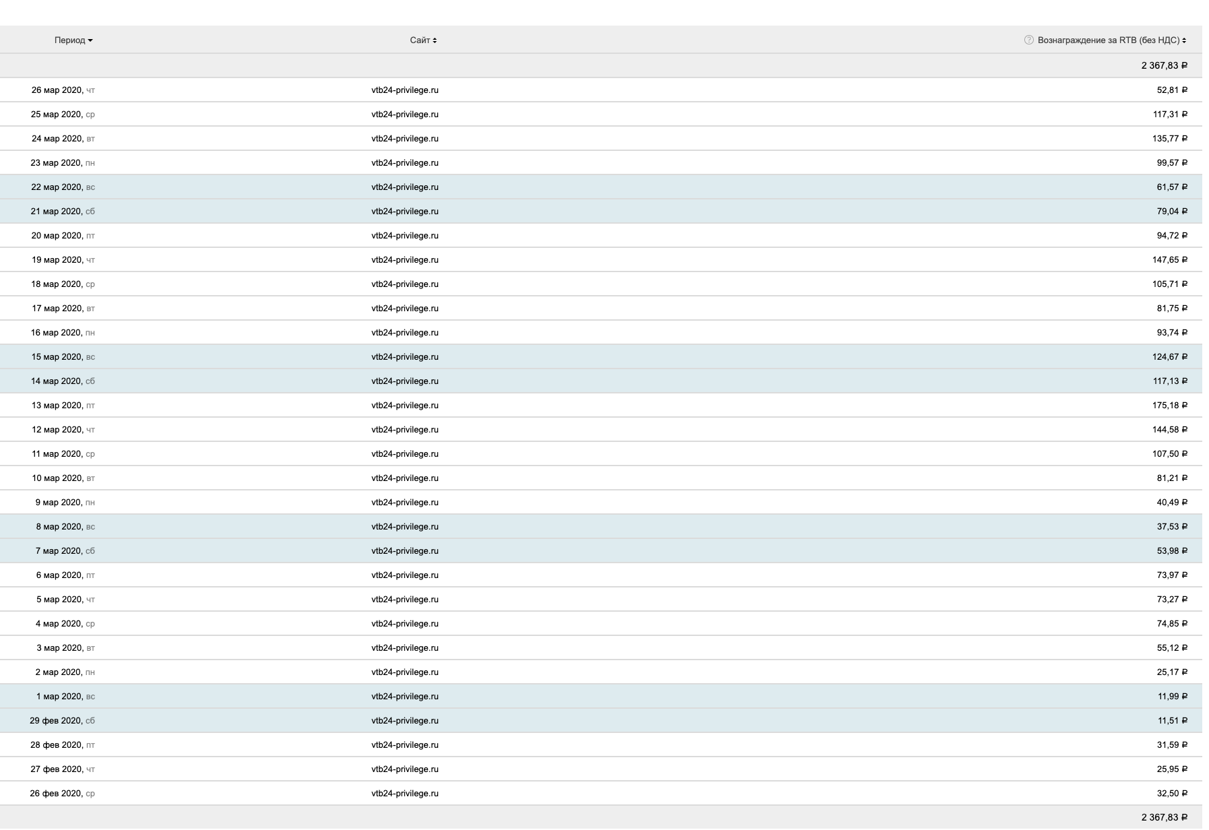Click the date 11 мар 2020
This screenshot has height=830, width=1209.
pyautogui.click(x=57, y=454)
